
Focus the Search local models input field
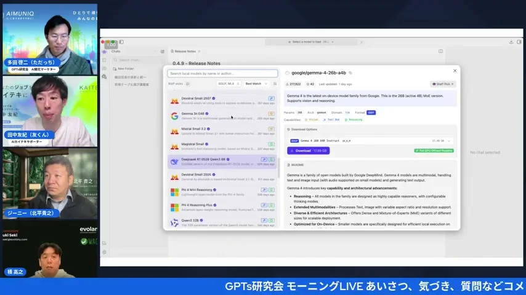coord(222,73)
